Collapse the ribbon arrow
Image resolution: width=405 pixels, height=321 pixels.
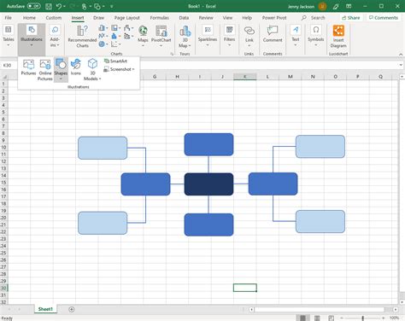point(401,54)
